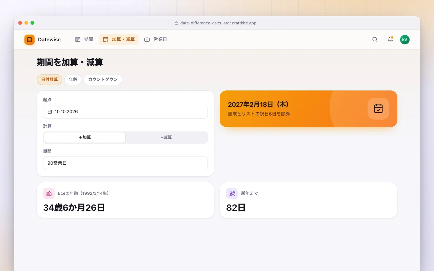Viewport: 434px width, 271px height.
Task: Click the Datewise calendar logo icon
Action: coord(29,40)
